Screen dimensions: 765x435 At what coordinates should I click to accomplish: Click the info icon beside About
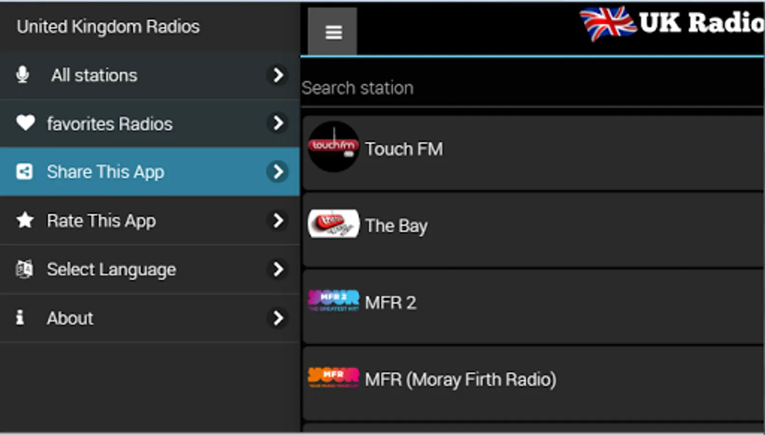(20, 318)
